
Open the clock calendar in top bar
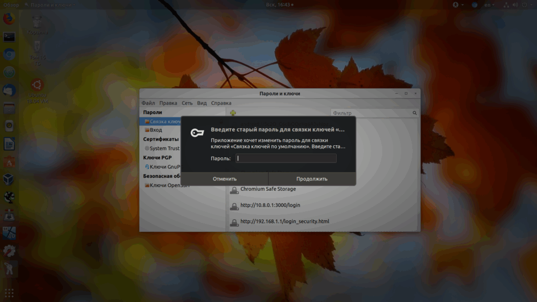280,5
